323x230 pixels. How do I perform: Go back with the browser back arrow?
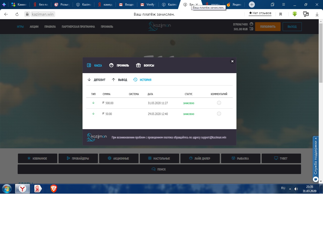pyautogui.click(x=6, y=14)
